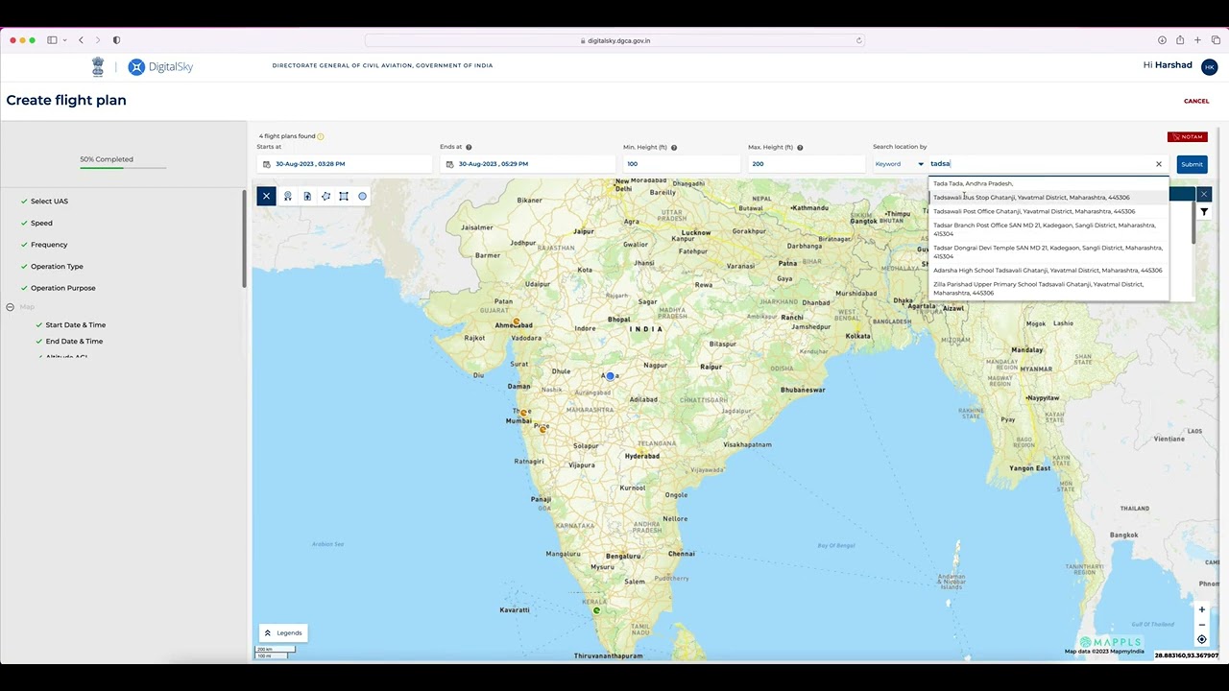Open the Keyword search type dropdown
Viewport: 1229px width, 691px height.
point(900,164)
